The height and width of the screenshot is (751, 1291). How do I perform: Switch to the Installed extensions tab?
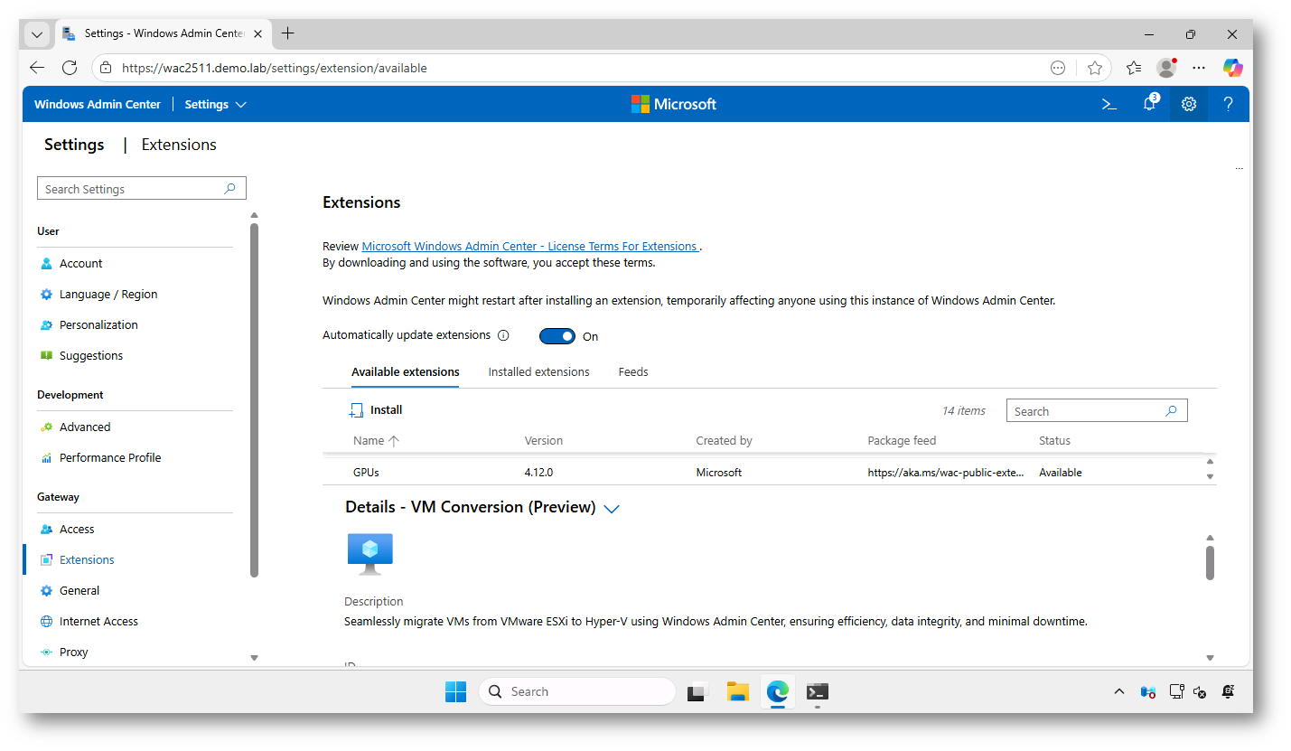(x=538, y=372)
